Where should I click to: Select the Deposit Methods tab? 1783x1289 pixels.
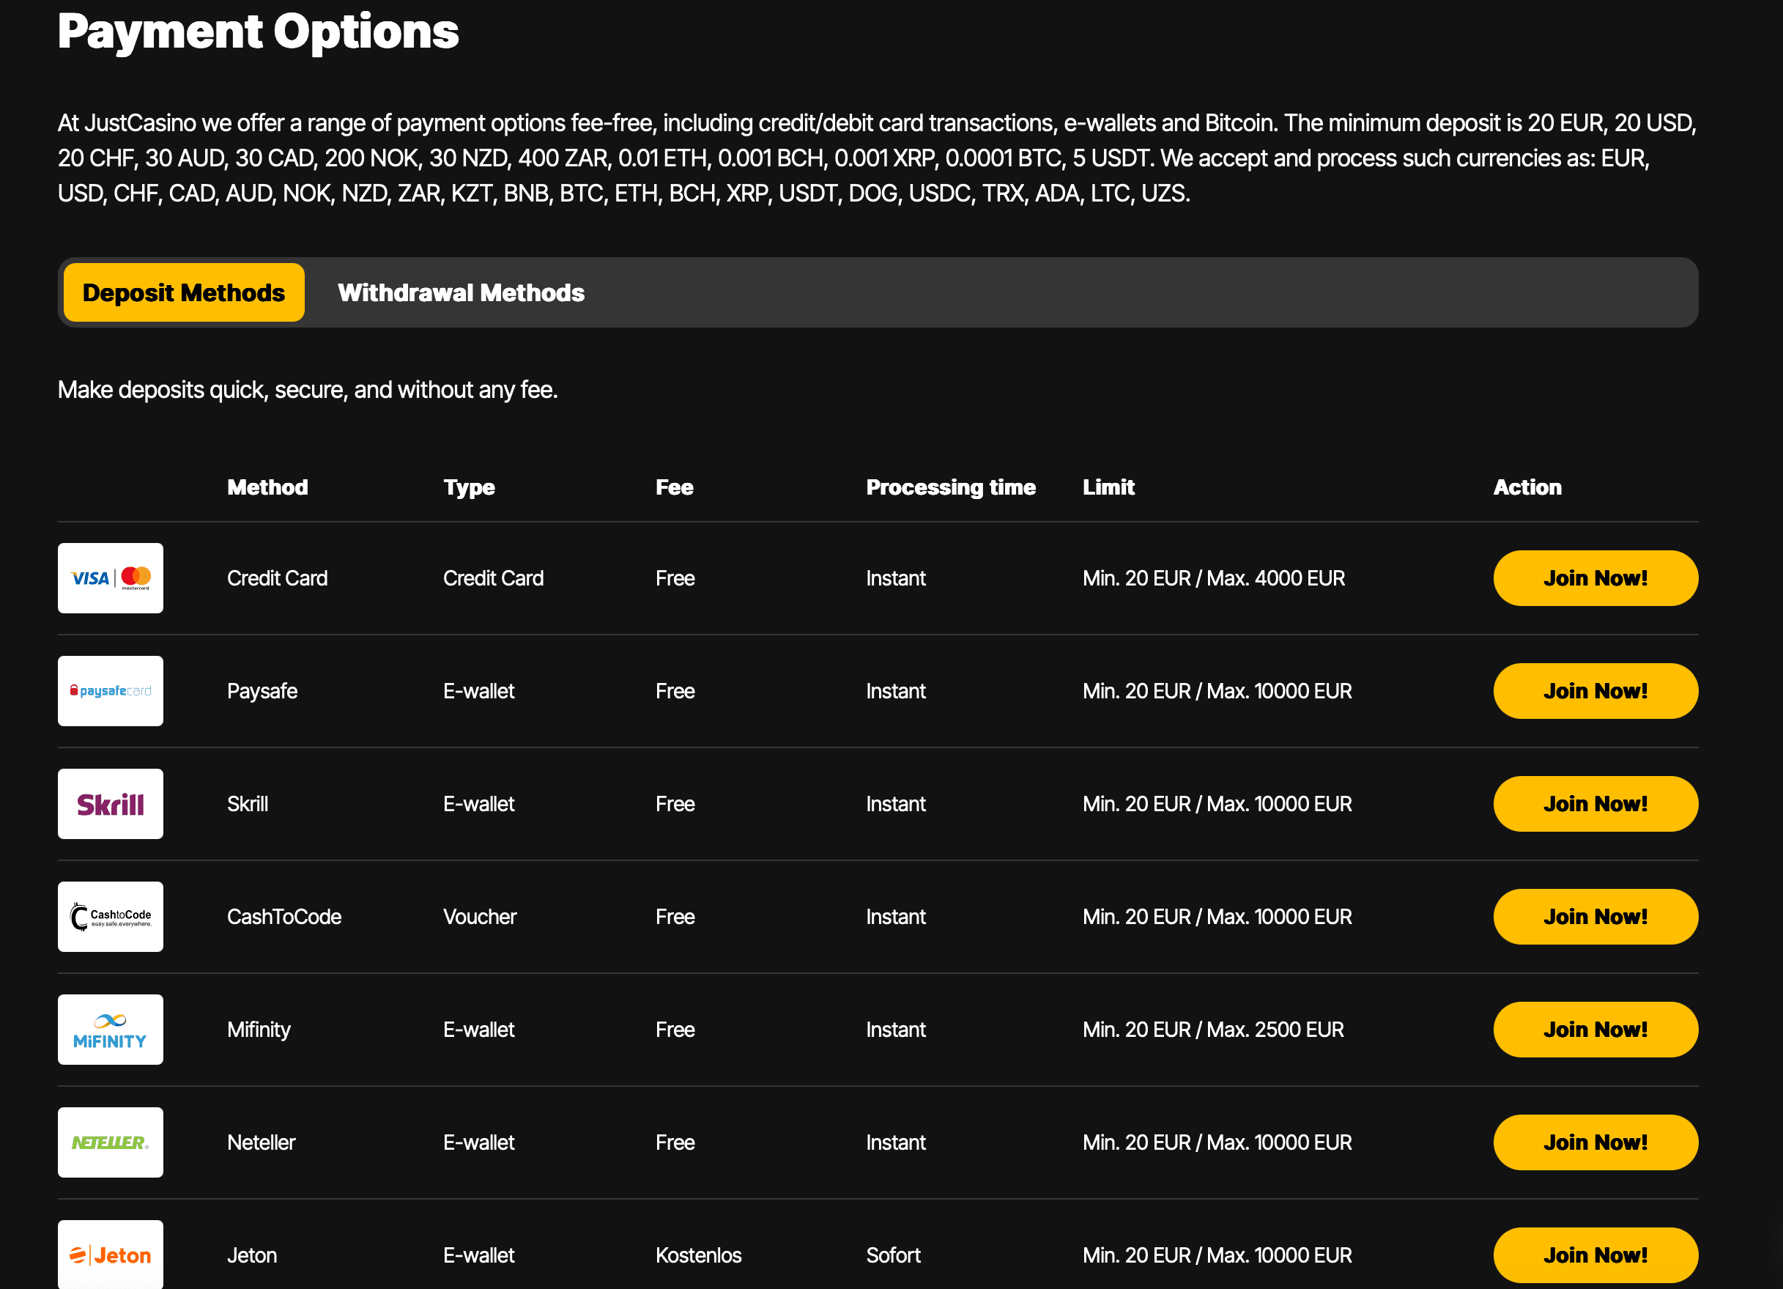point(183,292)
